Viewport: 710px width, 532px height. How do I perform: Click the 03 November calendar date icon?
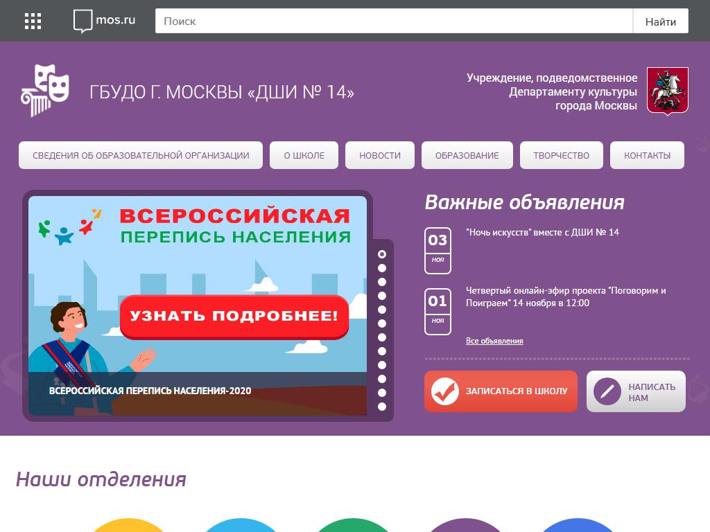tap(438, 250)
